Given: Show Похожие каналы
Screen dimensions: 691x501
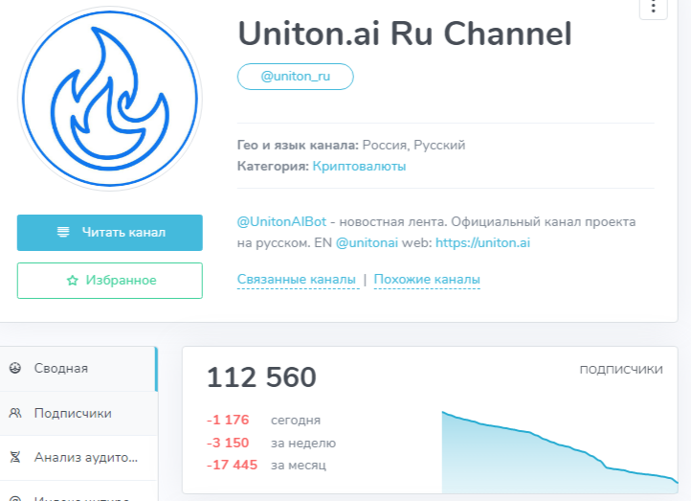Looking at the screenshot, I should 427,280.
